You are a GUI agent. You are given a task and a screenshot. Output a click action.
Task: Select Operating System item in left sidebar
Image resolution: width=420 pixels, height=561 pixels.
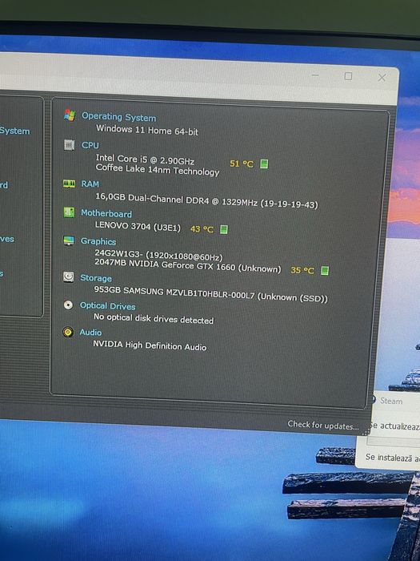(x=14, y=131)
